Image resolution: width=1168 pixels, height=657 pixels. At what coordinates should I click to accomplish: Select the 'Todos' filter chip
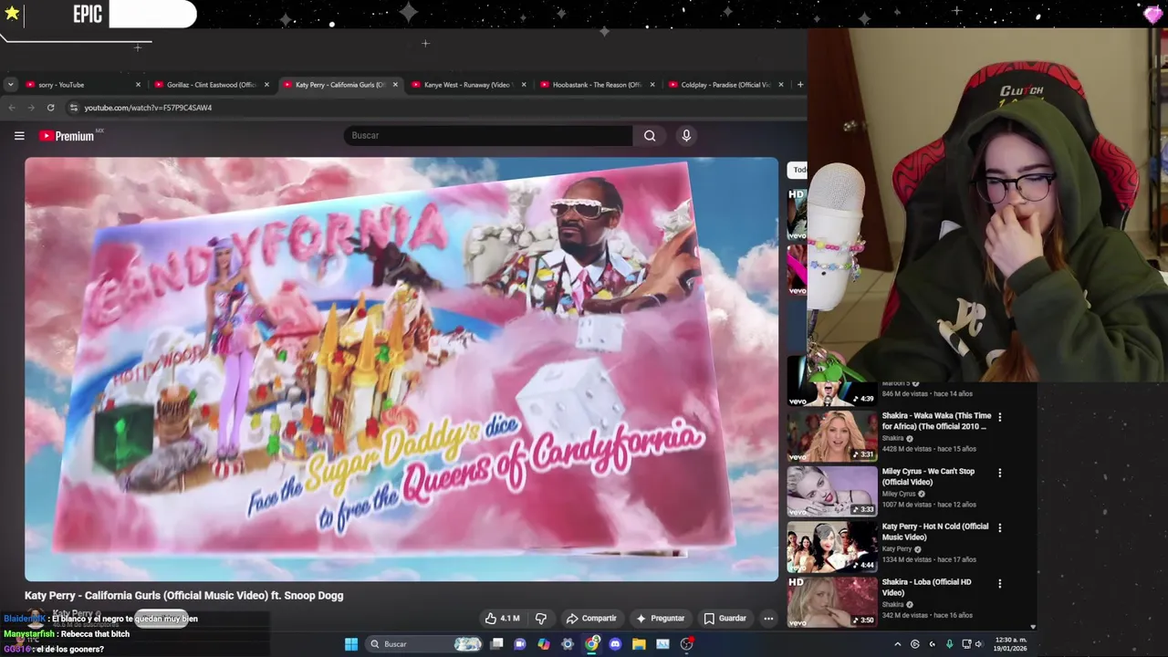pyautogui.click(x=798, y=170)
